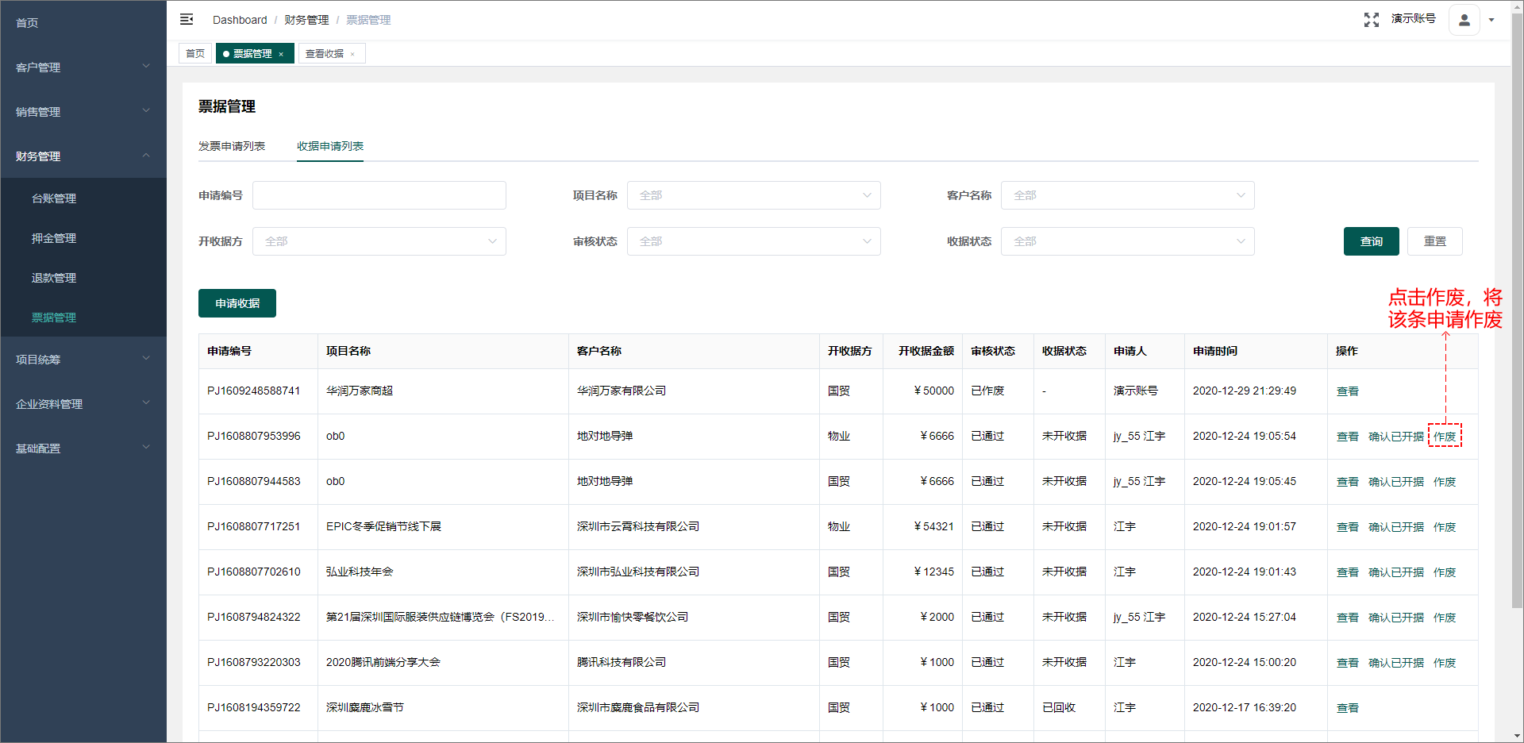Go to 首页 in the sidebar
Viewport: 1524px width, 743px height.
point(83,23)
